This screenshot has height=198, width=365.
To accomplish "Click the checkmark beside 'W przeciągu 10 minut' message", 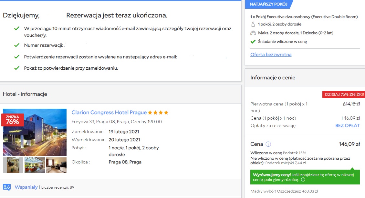I will tap(17, 28).
